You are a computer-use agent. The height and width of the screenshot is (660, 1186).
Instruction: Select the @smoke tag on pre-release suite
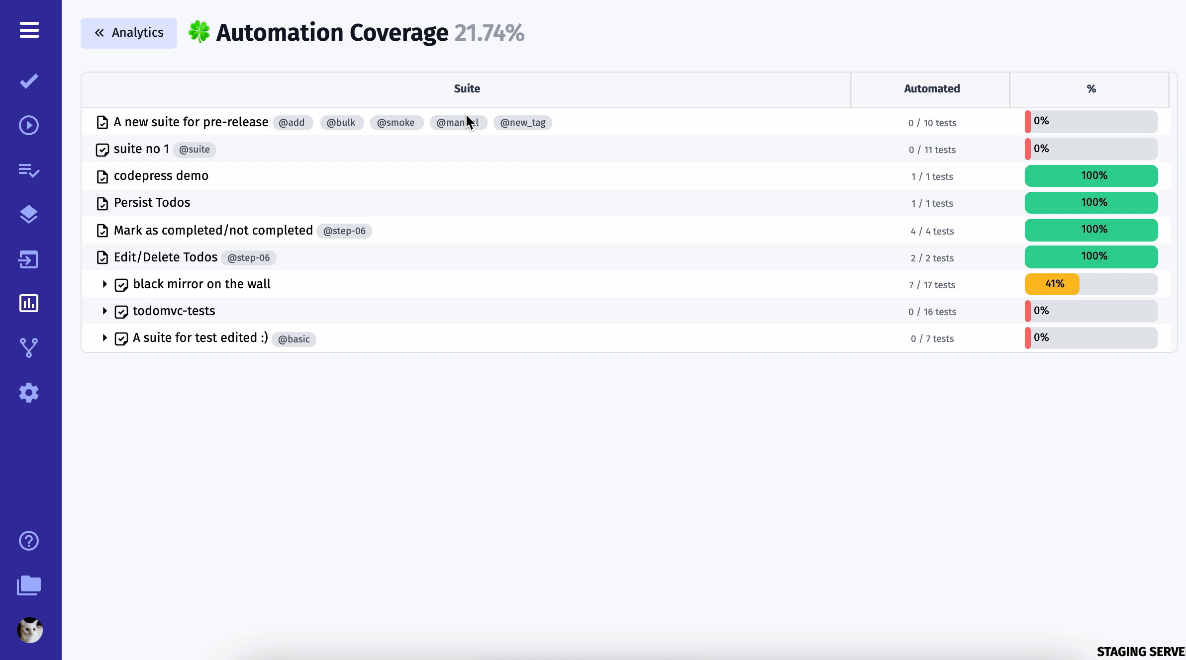click(x=396, y=122)
